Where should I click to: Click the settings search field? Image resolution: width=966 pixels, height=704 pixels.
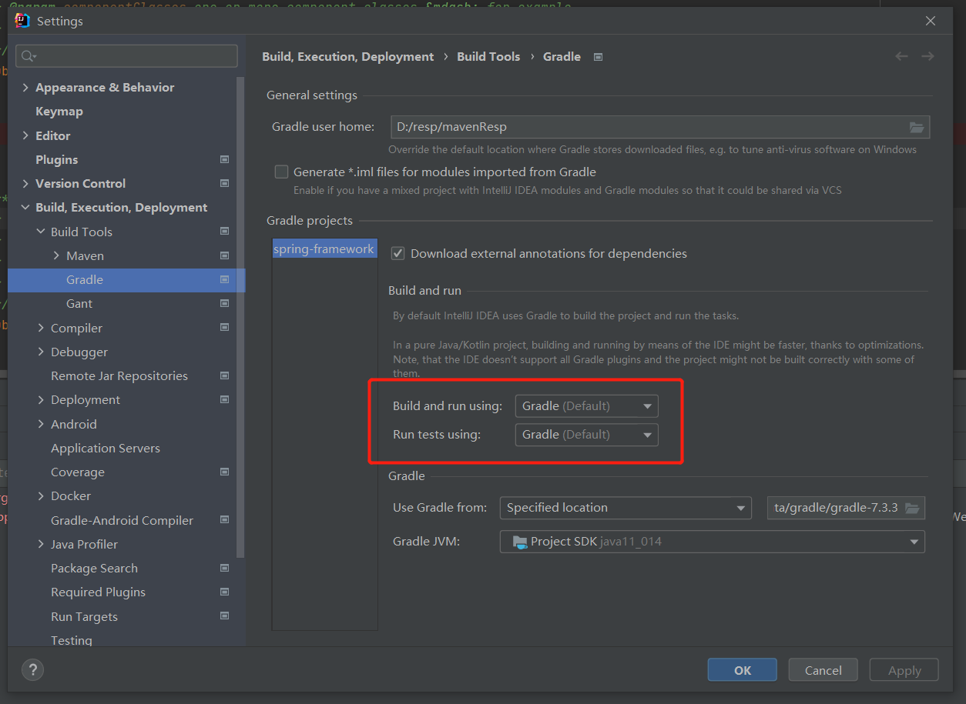(127, 56)
